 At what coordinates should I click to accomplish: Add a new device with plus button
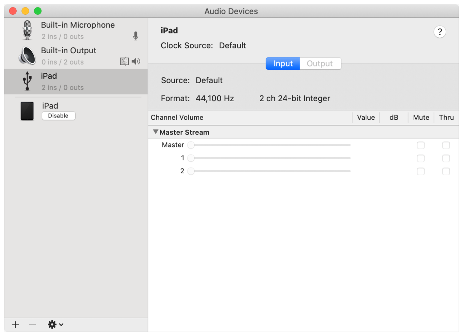coord(15,325)
